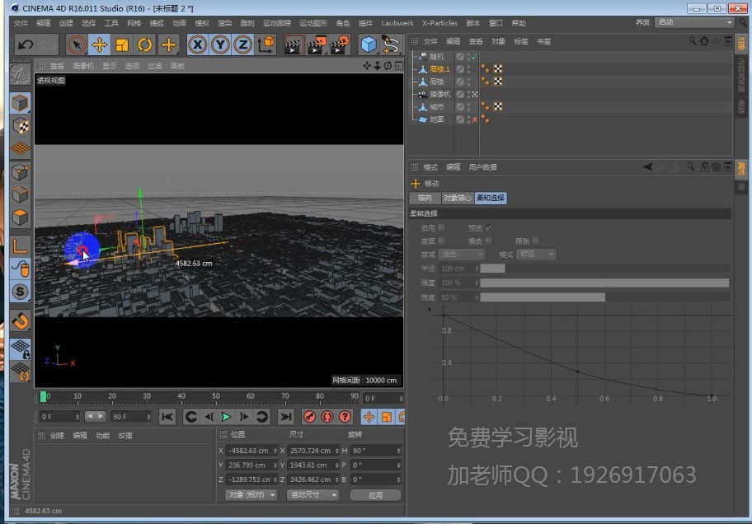The height and width of the screenshot is (524, 752).
Task: Switch to 轴向 tab
Action: [x=425, y=198]
